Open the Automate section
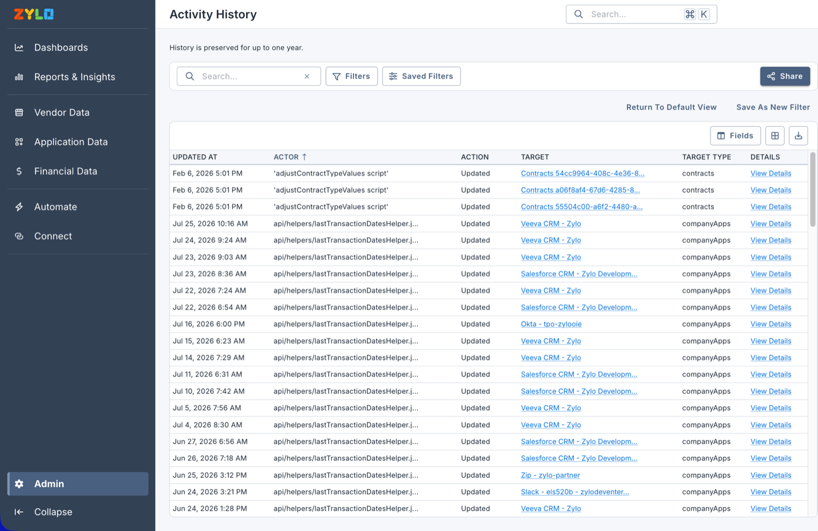 click(x=78, y=207)
